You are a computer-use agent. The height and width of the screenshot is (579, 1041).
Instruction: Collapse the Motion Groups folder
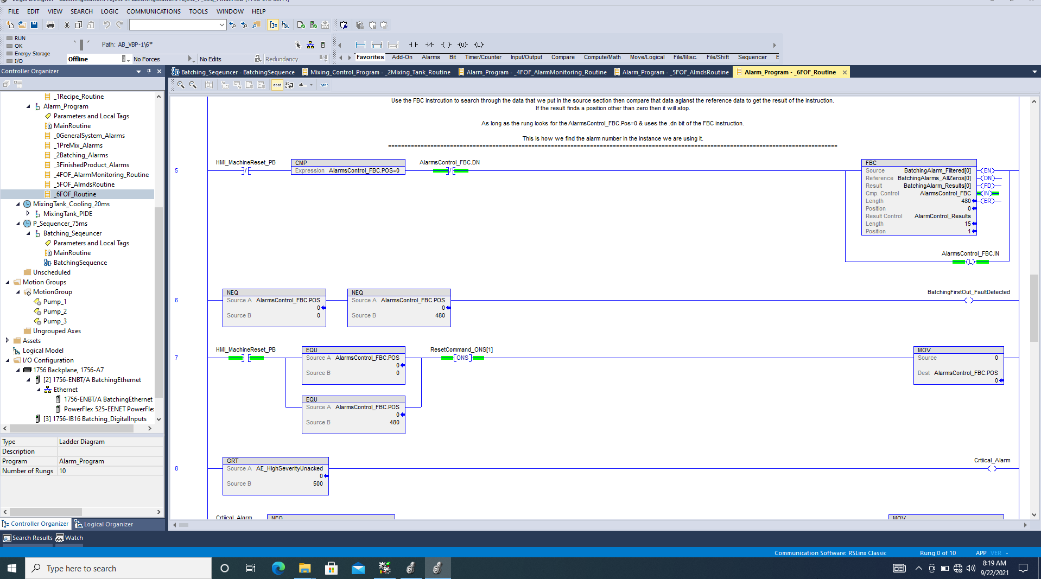[x=8, y=282]
